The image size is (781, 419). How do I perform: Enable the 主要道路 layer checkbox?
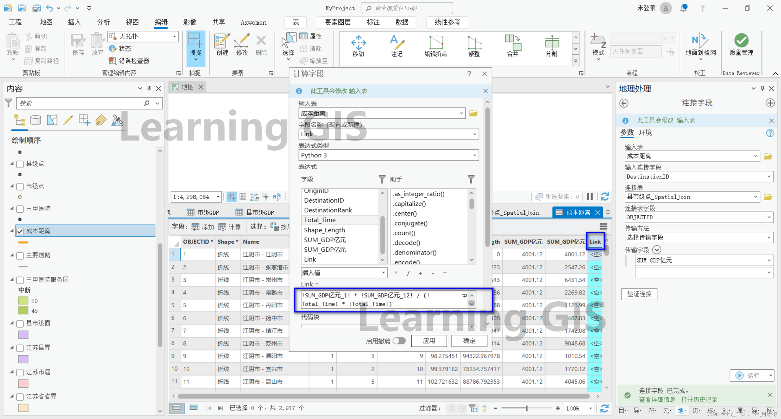[20, 256]
